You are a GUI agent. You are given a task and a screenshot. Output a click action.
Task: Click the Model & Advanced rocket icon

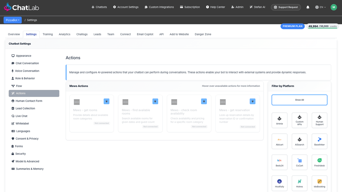13,161
